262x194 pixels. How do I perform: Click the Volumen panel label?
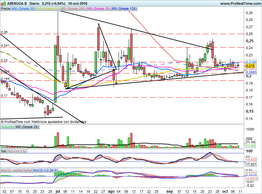point(8,127)
